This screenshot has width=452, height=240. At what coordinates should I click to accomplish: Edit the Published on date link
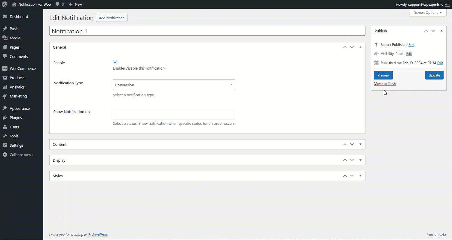(x=440, y=63)
